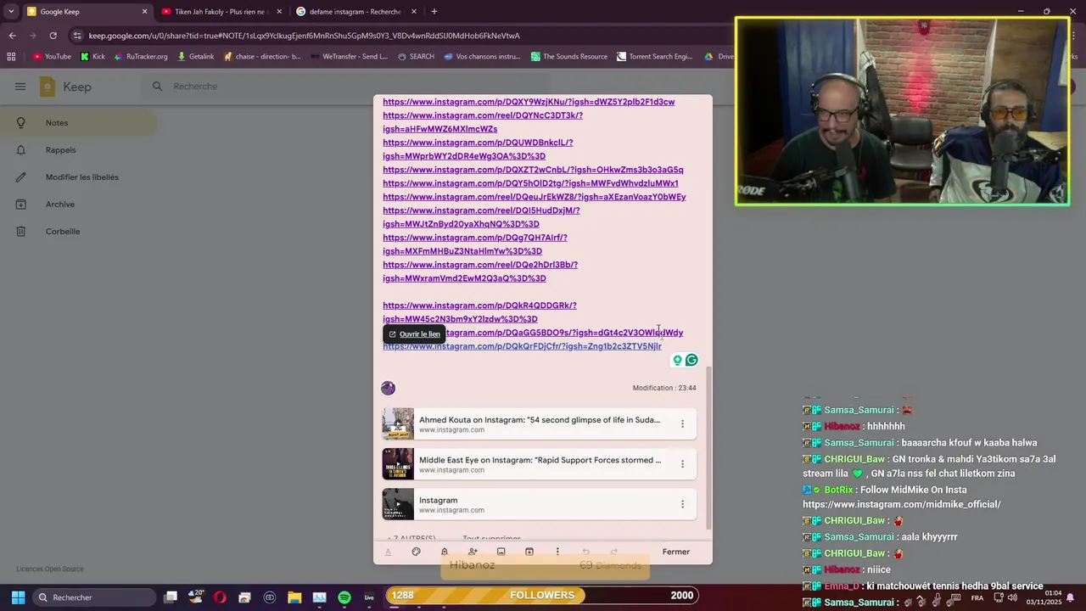Click the Ahmed Kouta preview thumbnail
Image resolution: width=1086 pixels, height=611 pixels.
click(x=398, y=423)
